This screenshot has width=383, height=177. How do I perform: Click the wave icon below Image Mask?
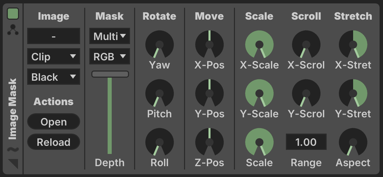coord(13,150)
